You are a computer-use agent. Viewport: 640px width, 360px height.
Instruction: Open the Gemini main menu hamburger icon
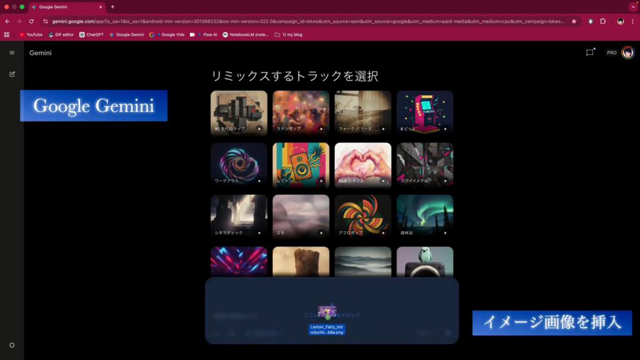pos(12,52)
